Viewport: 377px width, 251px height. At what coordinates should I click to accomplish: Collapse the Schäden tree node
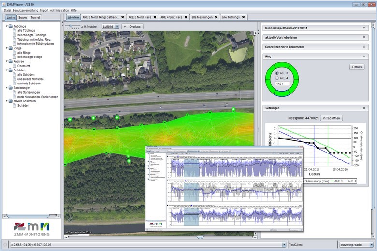(x=7, y=70)
